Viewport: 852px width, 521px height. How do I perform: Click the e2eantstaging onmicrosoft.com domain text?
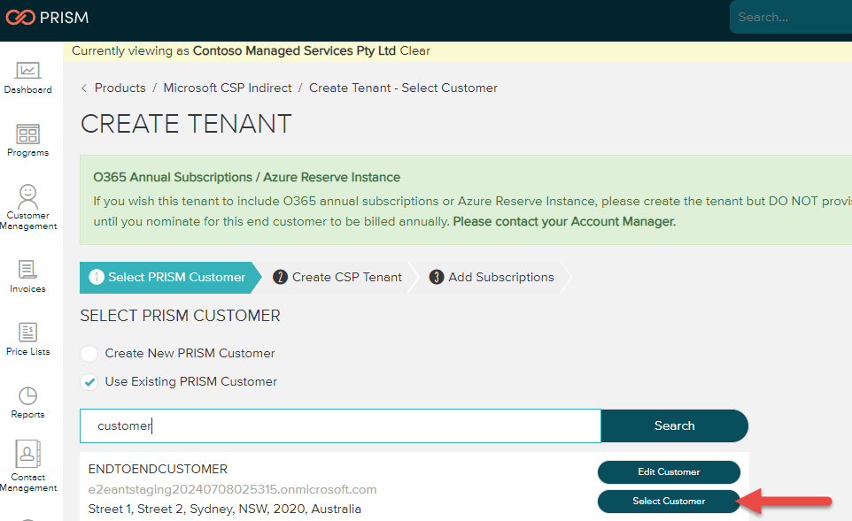tap(232, 489)
